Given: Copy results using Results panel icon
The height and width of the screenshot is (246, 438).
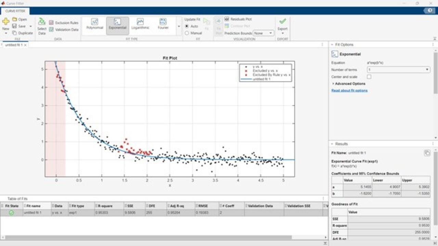Looking at the screenshot, I should (427, 153).
